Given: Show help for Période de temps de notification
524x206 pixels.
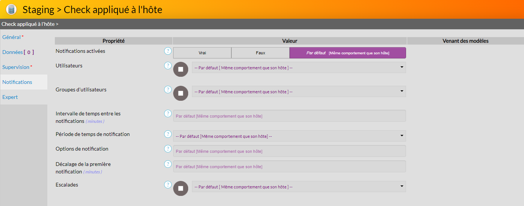Looking at the screenshot, I should (168, 134).
